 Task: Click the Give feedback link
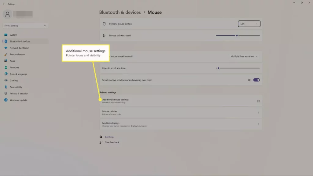click(x=112, y=142)
